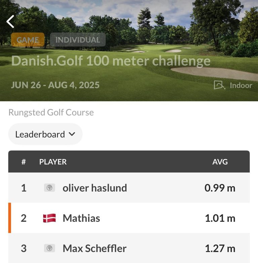Image resolution: width=258 pixels, height=263 pixels.
Task: Open the highlighted Mathias row
Action: point(129,218)
